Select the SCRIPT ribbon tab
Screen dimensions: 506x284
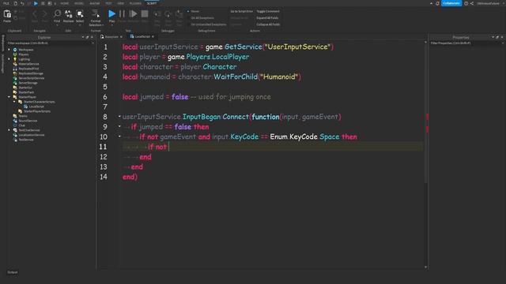[152, 3]
